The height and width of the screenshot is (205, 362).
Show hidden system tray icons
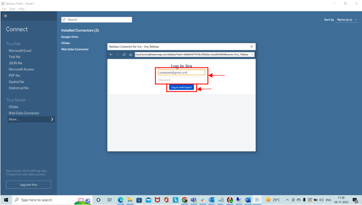pos(287,200)
